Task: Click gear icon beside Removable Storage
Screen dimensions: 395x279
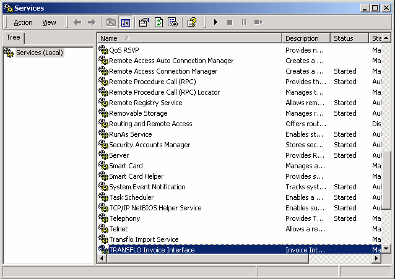Action: point(103,113)
